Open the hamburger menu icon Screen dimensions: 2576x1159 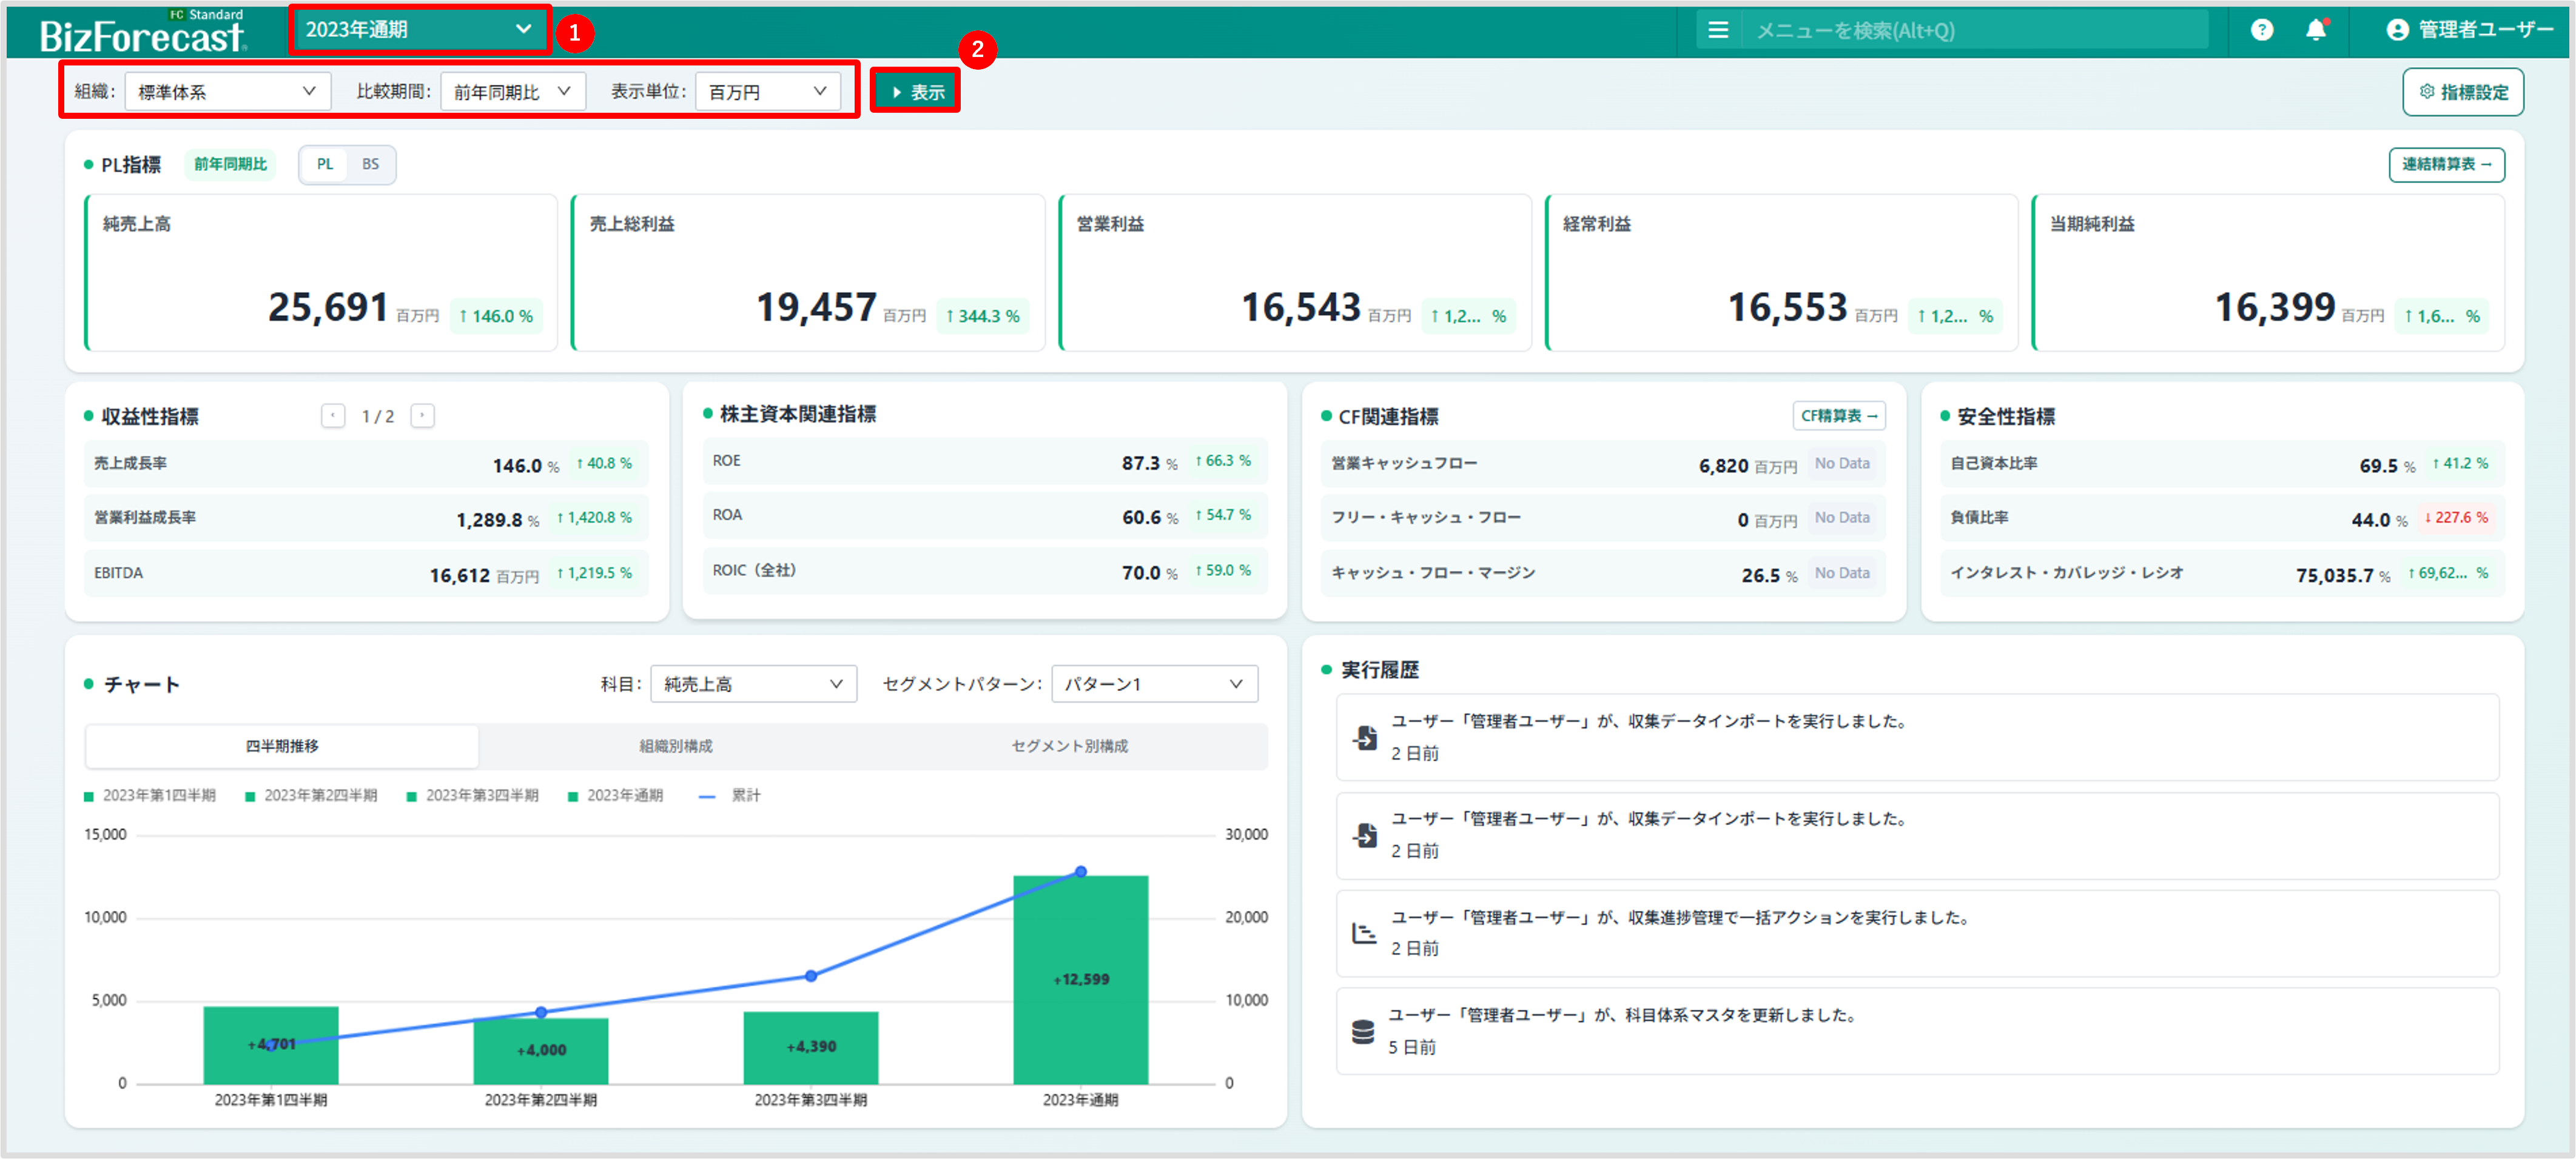tap(1717, 30)
